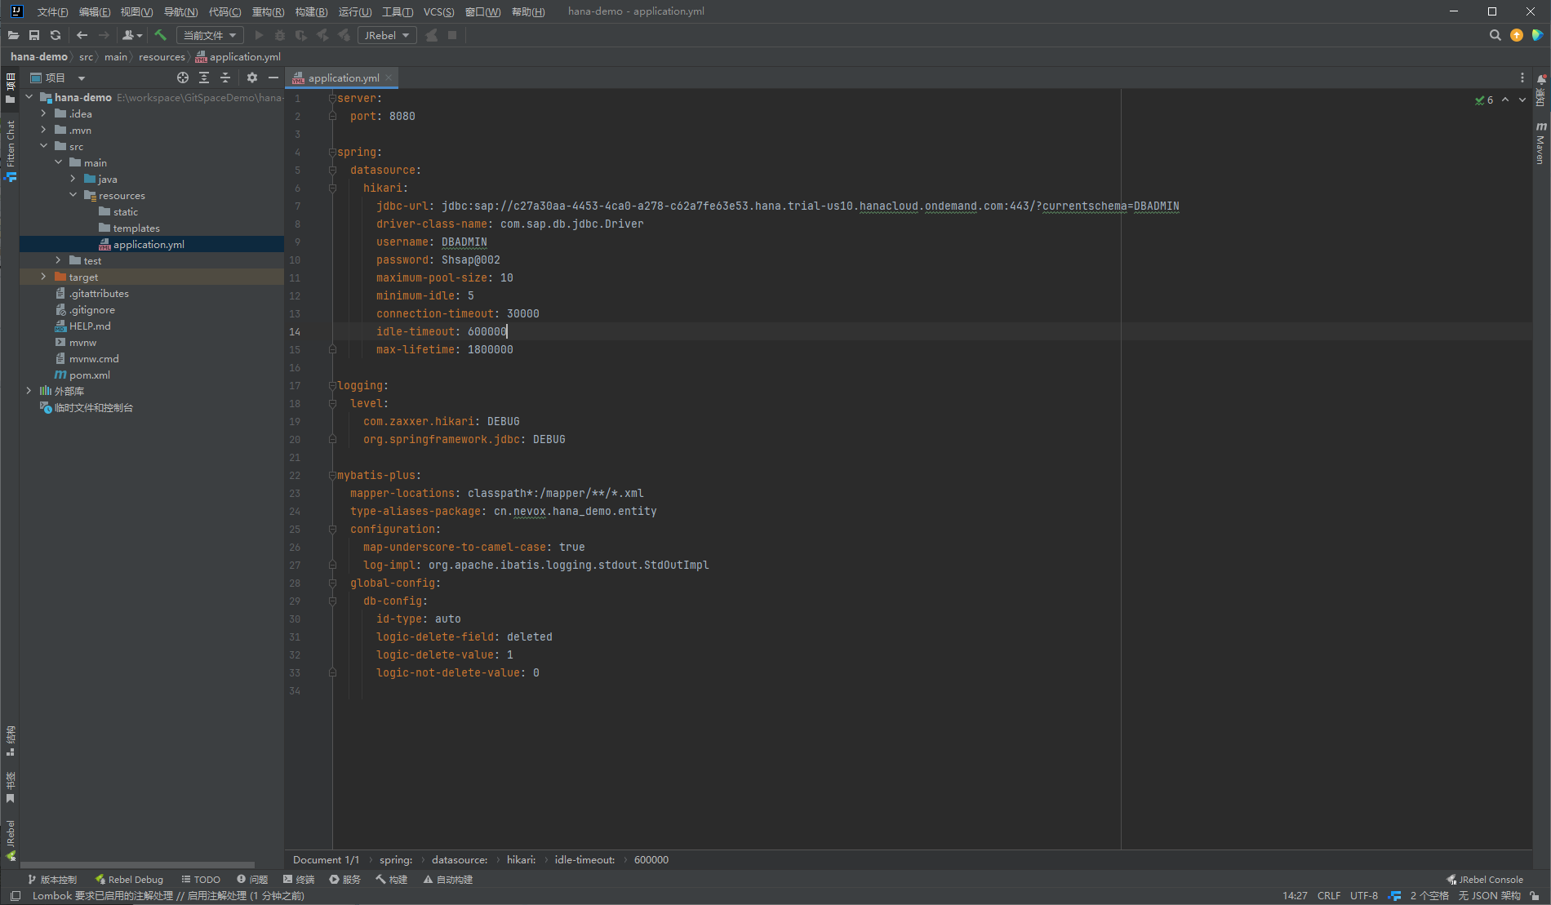Open 版本控制 tool window
This screenshot has height=905, width=1551.
pos(51,879)
